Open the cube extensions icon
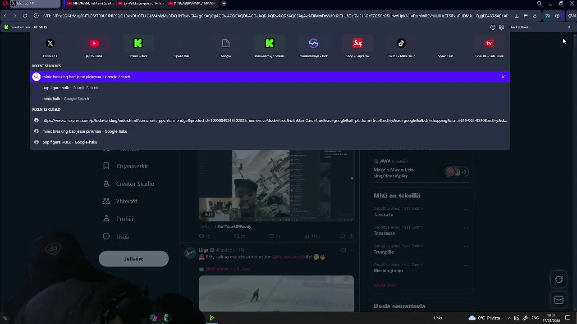Image resolution: width=577 pixels, height=324 pixels. 558,16
